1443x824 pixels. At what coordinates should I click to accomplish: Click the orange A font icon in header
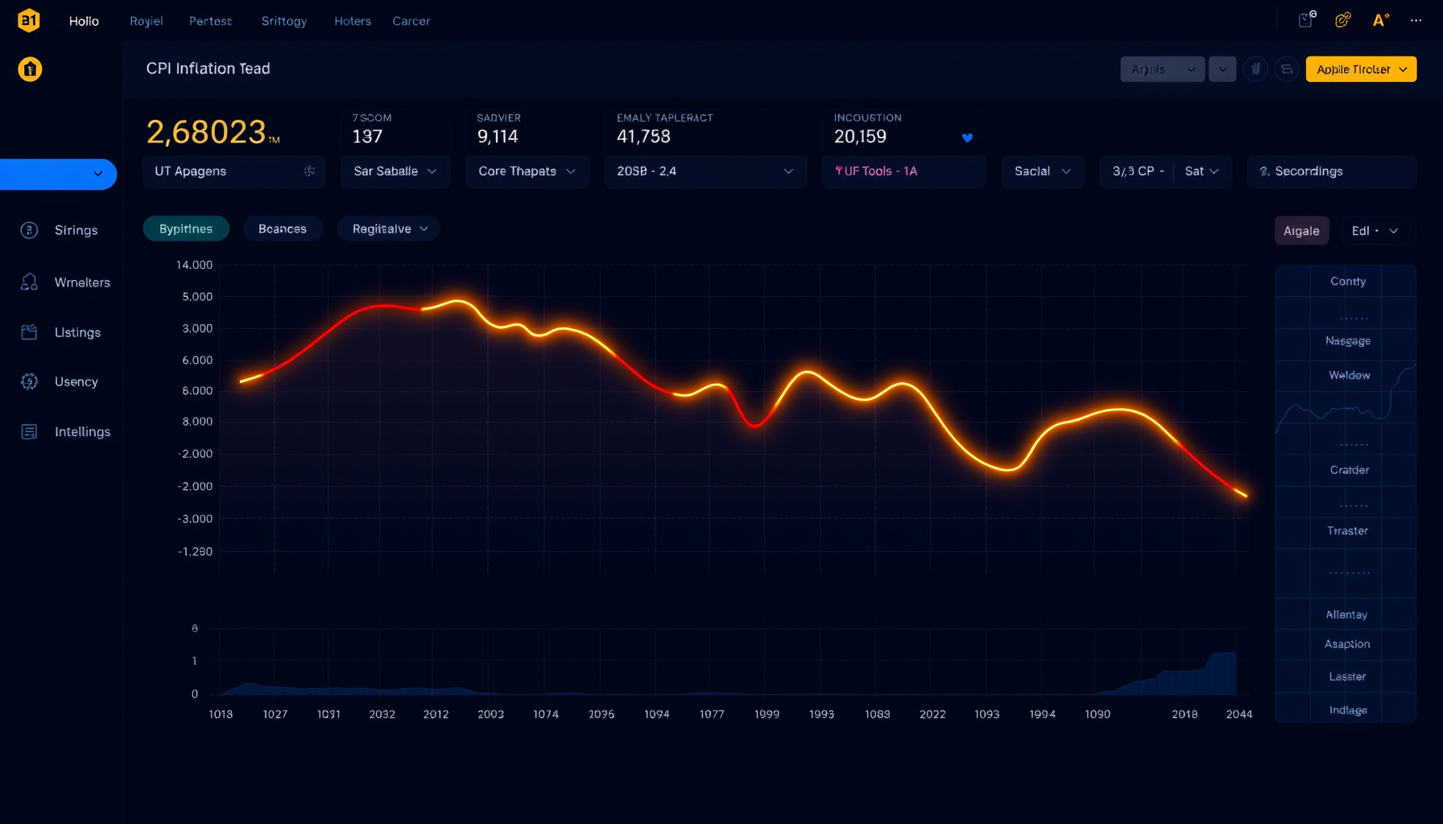pos(1380,21)
